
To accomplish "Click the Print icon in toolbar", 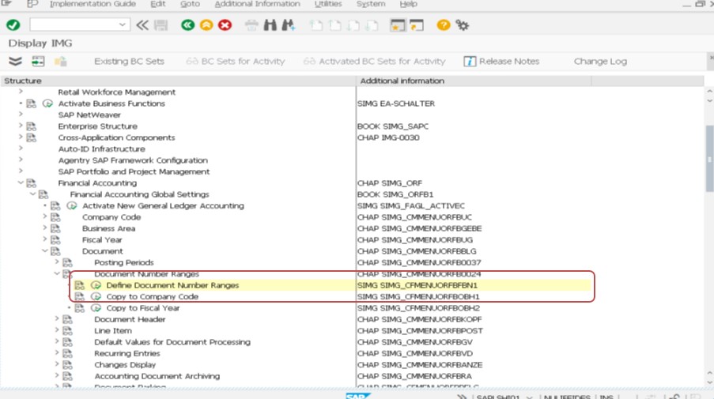I will (x=251, y=25).
